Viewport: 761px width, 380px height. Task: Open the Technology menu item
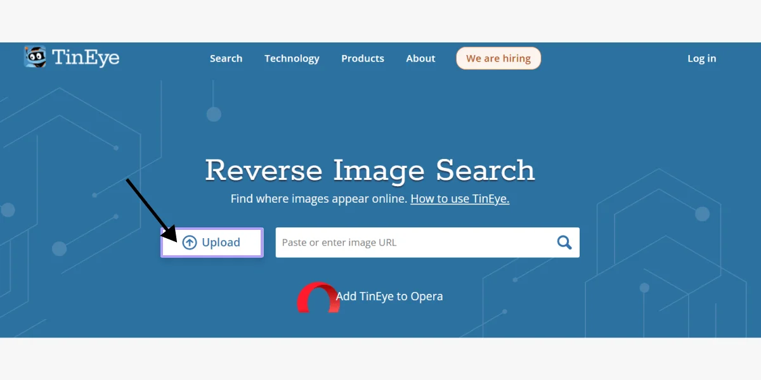292,58
